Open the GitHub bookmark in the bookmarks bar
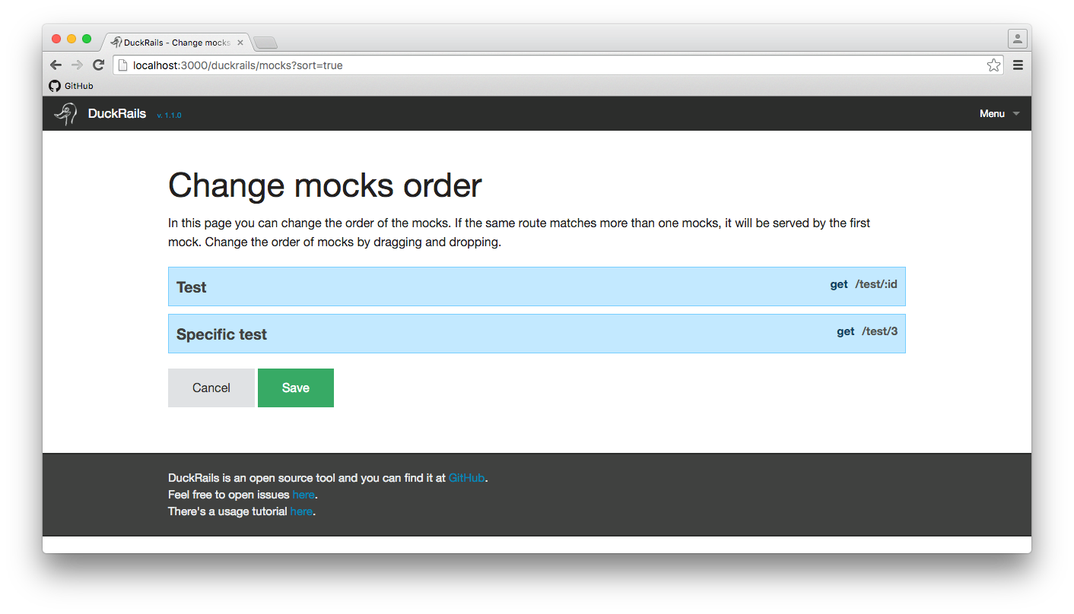The image size is (1074, 614). 71,86
